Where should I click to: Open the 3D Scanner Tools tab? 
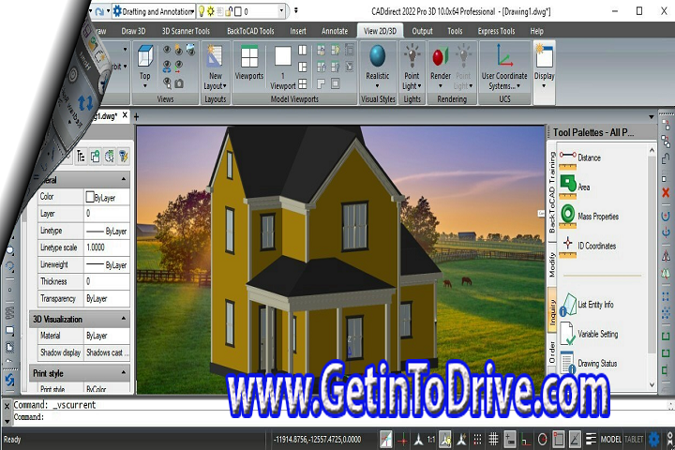click(x=186, y=31)
